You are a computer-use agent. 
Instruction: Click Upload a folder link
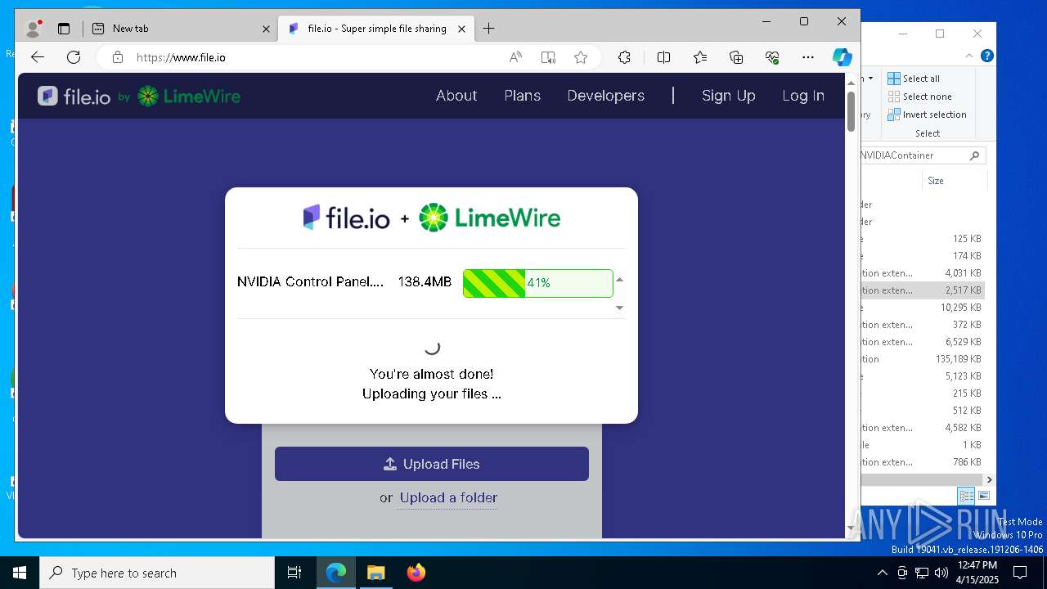[448, 497]
